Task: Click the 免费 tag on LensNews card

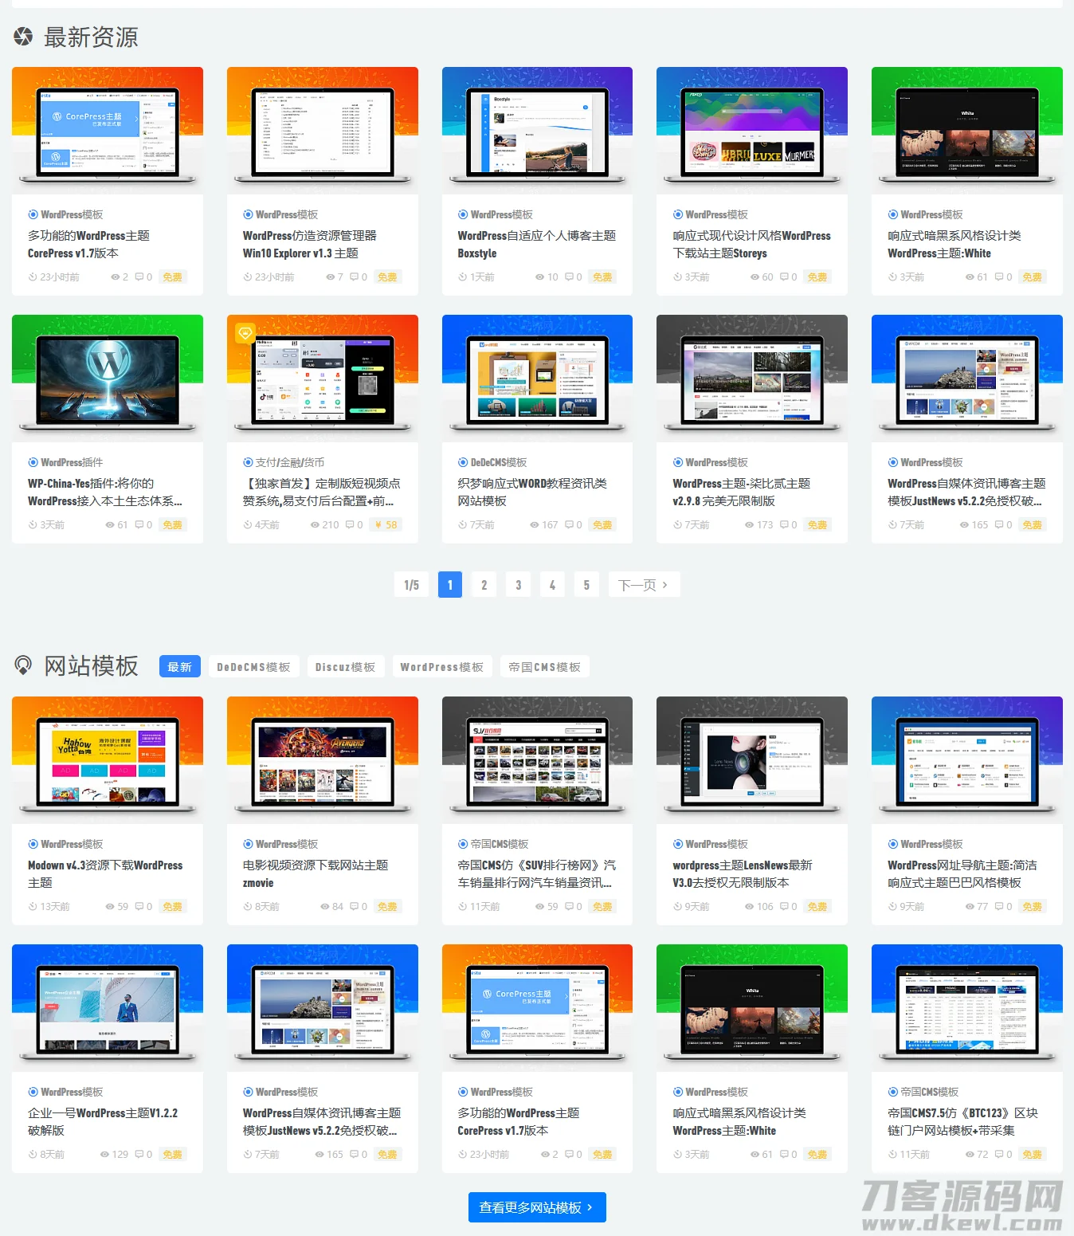Action: [817, 907]
